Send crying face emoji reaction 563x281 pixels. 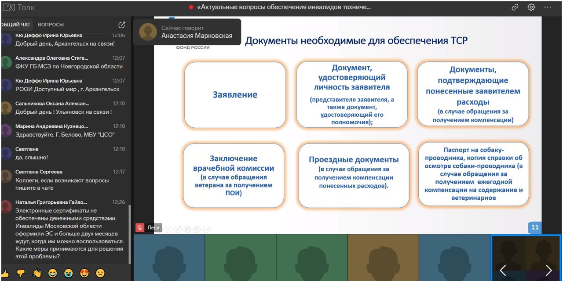click(68, 273)
